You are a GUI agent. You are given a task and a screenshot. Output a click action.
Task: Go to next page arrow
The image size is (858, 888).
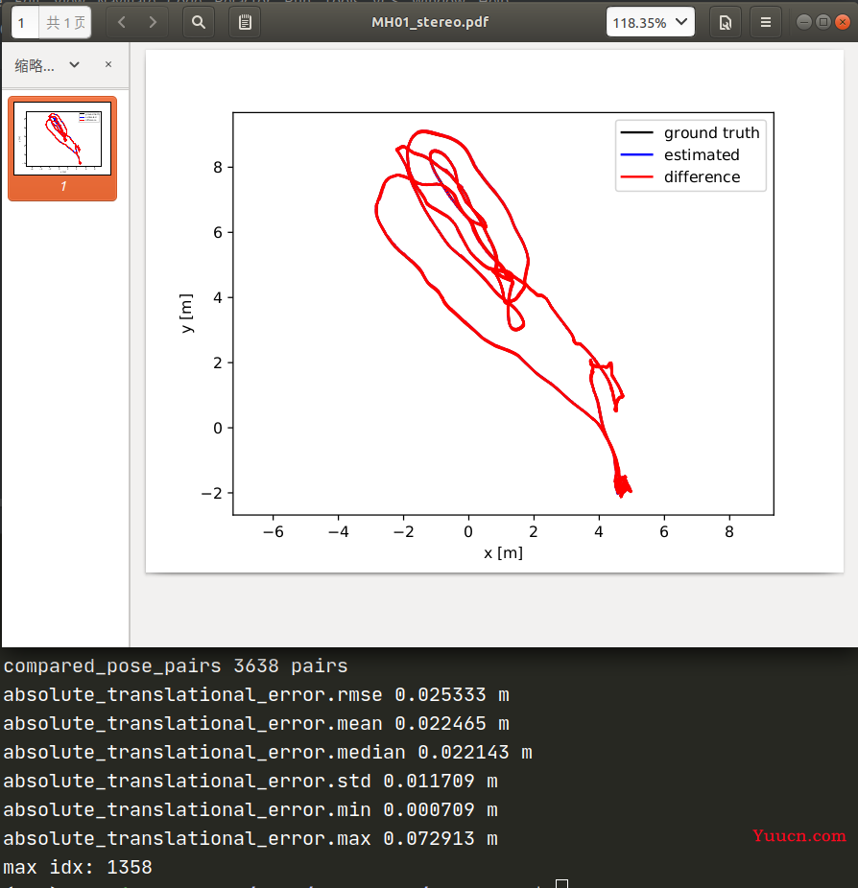coord(153,23)
